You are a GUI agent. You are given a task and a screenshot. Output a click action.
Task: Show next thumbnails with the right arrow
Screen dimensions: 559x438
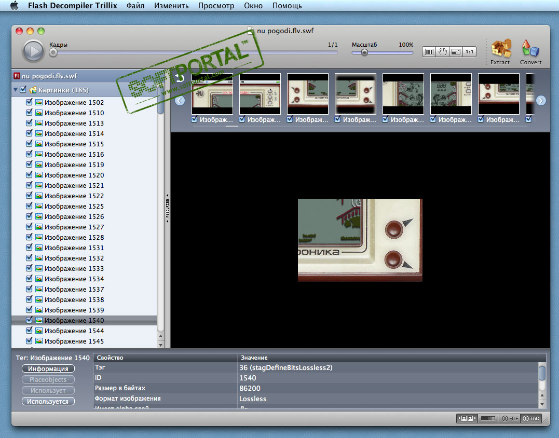[x=541, y=101]
